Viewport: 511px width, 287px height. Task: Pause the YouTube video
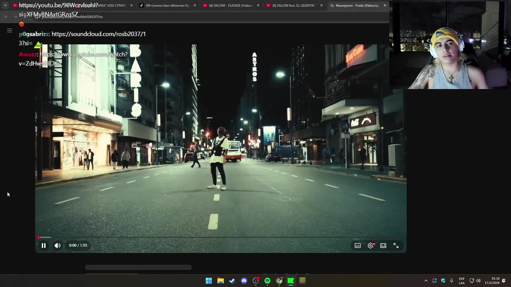pos(44,246)
